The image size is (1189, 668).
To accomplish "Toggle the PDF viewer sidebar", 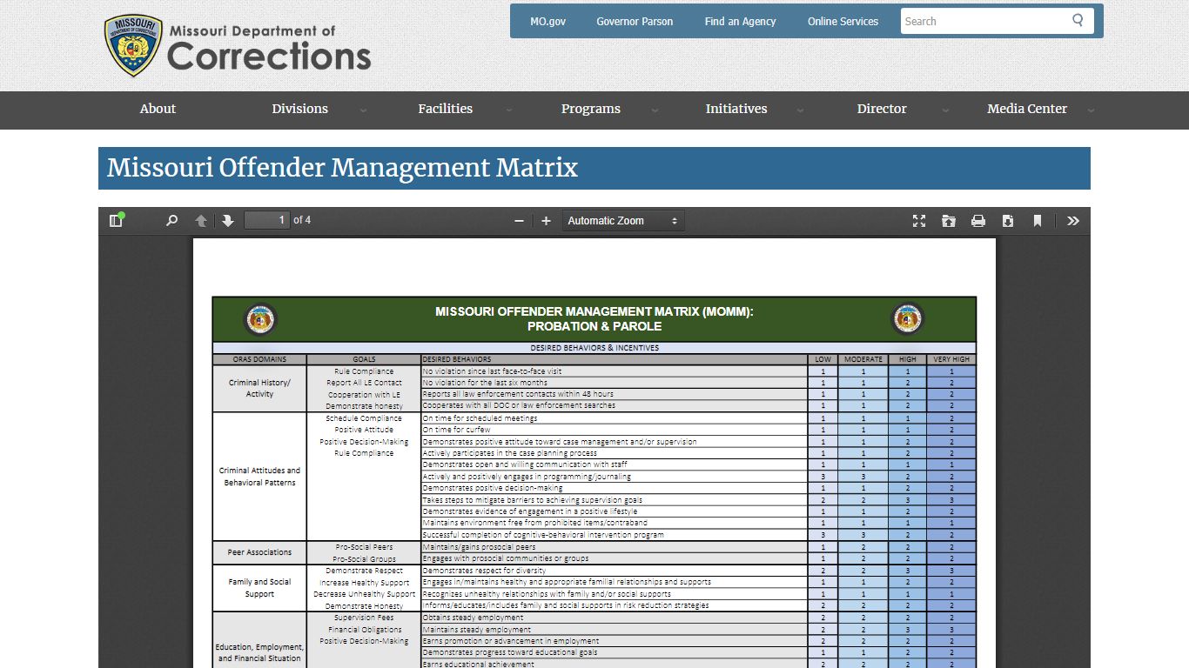I will click(x=116, y=221).
